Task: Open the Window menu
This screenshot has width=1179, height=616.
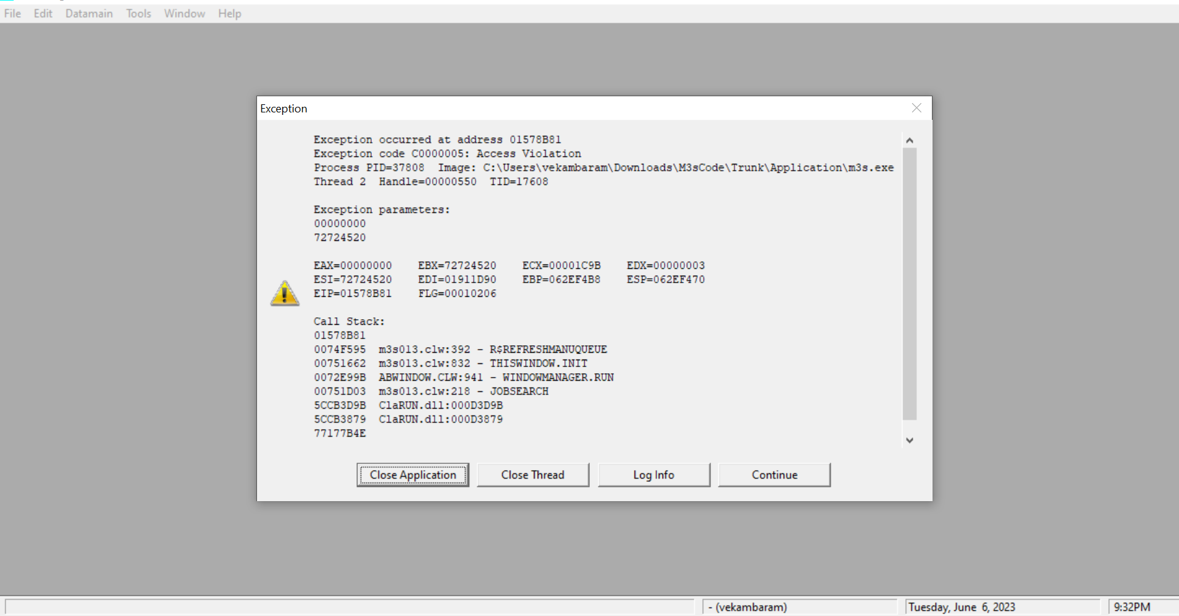Action: pyautogui.click(x=184, y=14)
